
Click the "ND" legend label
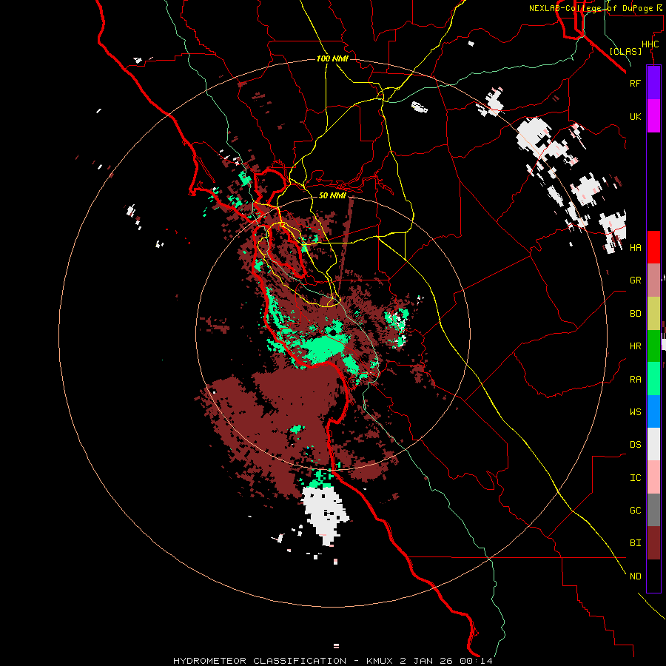click(x=635, y=576)
